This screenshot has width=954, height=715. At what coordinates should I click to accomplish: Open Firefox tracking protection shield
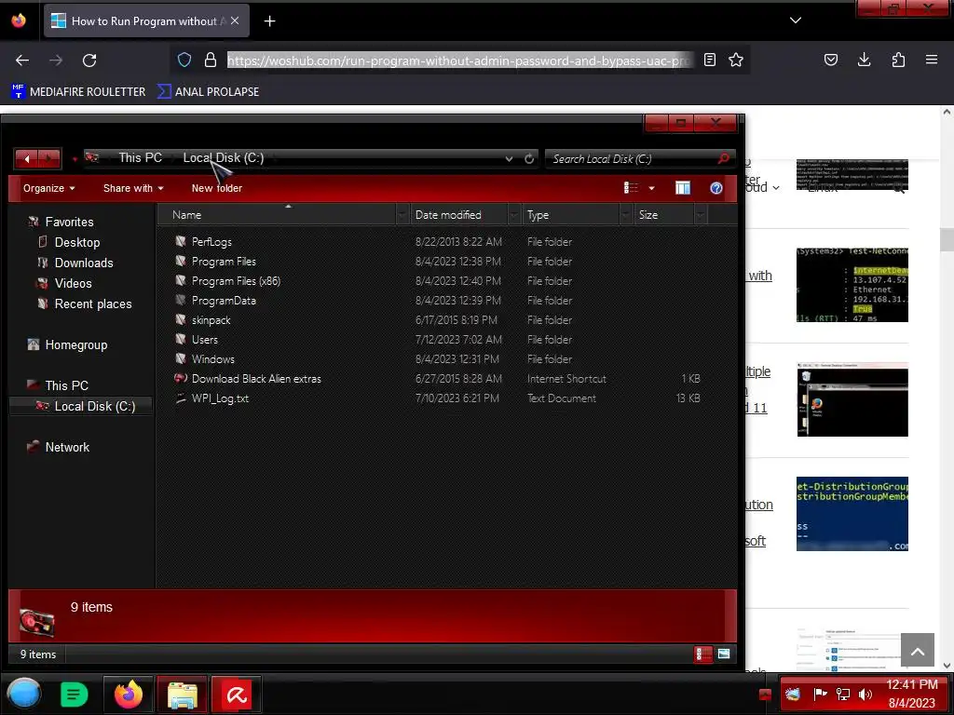pos(184,60)
